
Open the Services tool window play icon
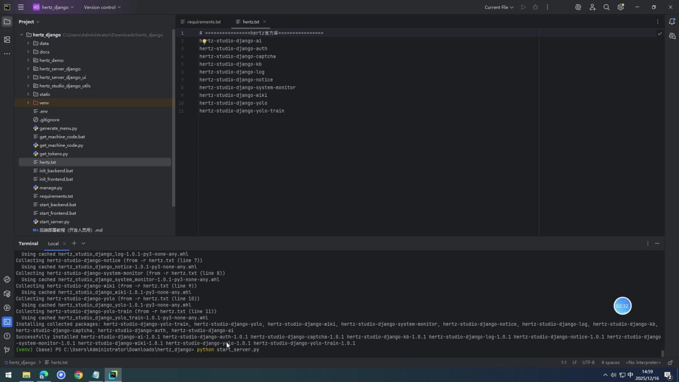7,308
